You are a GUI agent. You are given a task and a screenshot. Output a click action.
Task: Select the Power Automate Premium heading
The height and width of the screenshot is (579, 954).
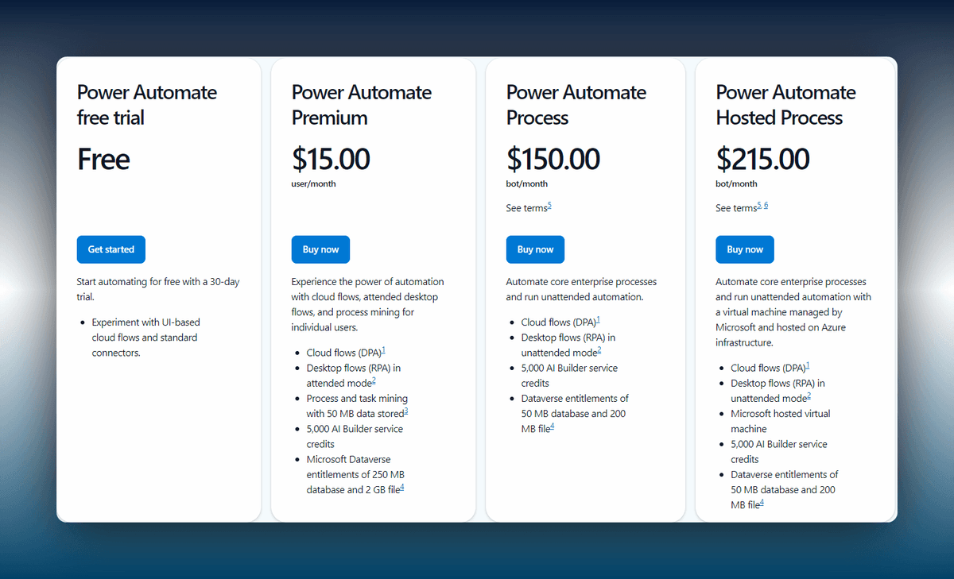point(362,105)
